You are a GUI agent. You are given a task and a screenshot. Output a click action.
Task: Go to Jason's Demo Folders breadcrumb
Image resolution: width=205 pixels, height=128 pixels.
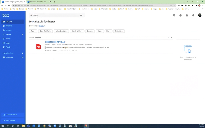(x=58, y=44)
